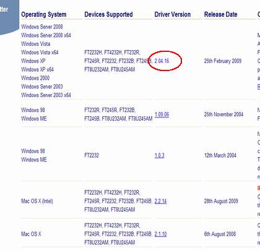Click the 25th November 2004 release date
The width and height of the screenshot is (260, 251).
coord(223,114)
